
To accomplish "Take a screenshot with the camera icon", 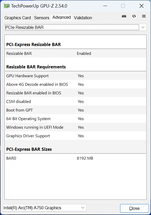I will coord(124,16).
